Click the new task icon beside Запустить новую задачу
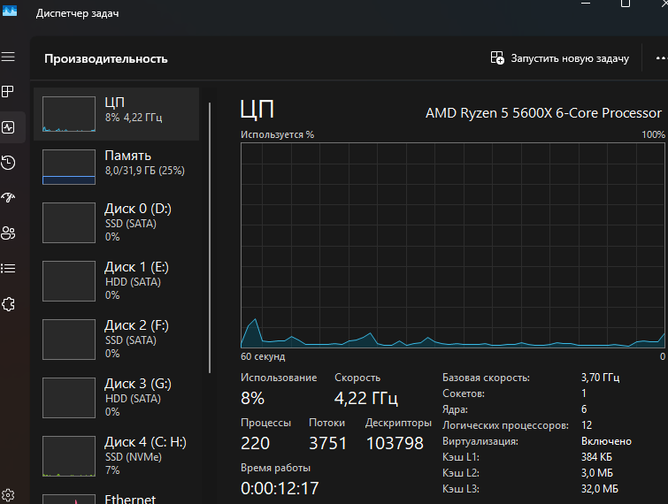Viewport: 668px width, 504px height. (497, 57)
